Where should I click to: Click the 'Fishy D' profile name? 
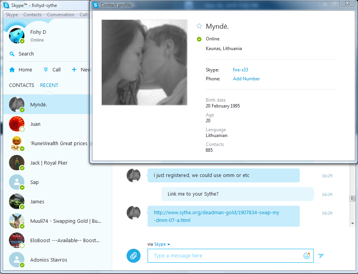tap(38, 32)
